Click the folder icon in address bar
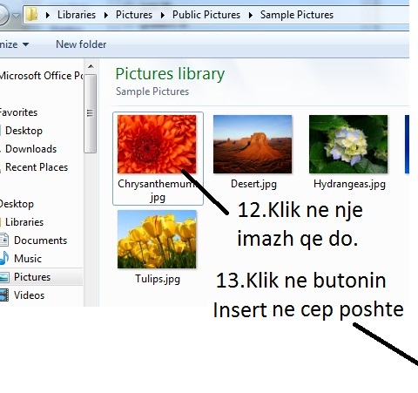Screen dimensions: 418x393 [31, 14]
